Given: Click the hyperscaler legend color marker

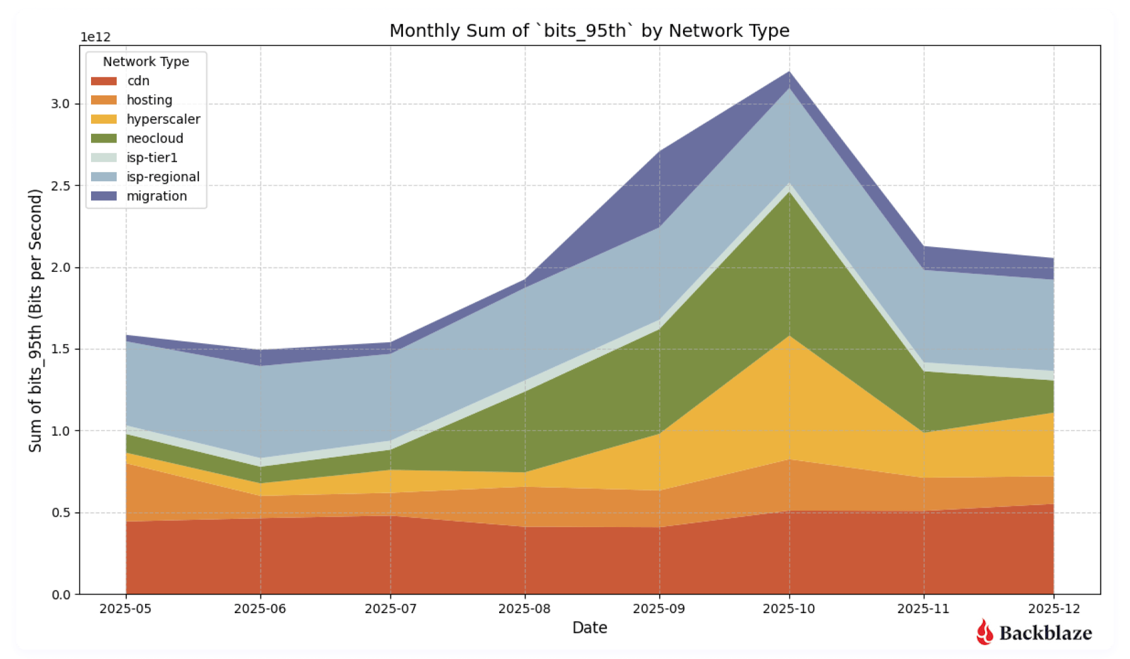Looking at the screenshot, I should pyautogui.click(x=104, y=119).
